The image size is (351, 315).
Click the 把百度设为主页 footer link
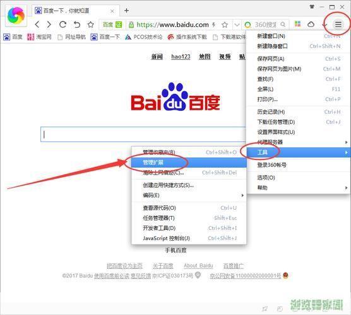(124, 266)
